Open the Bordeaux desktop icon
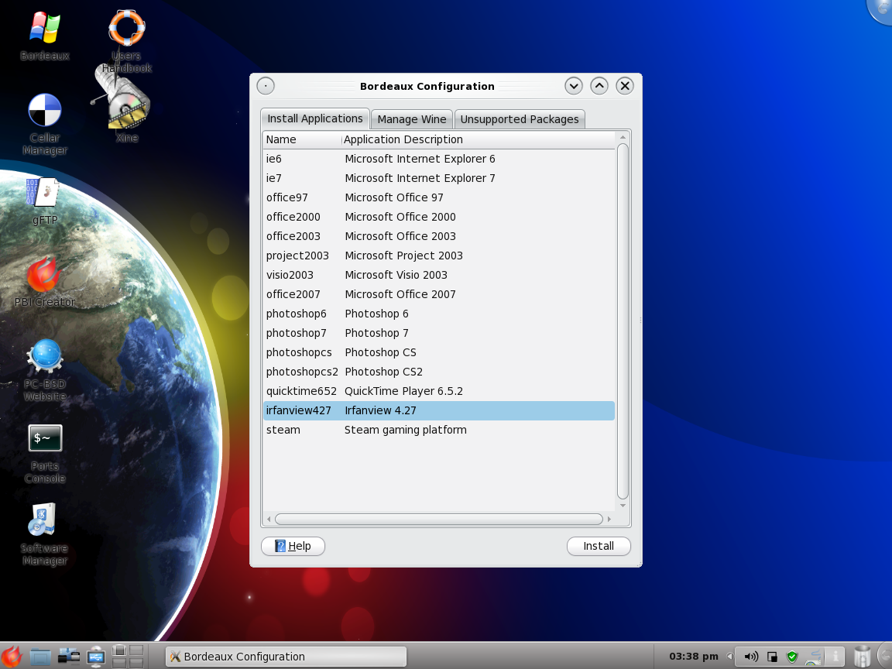Viewport: 892px width, 669px height. pyautogui.click(x=44, y=36)
